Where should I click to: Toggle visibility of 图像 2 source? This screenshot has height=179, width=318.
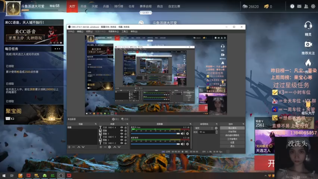122,134
